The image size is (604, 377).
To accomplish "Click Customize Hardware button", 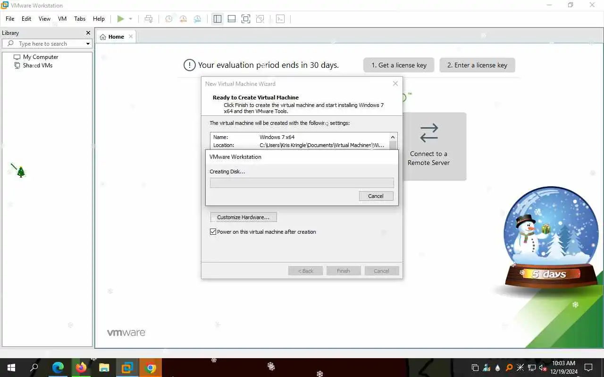I will point(243,217).
